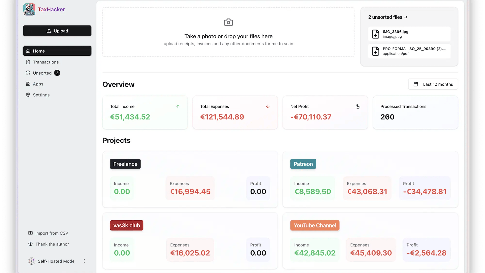
Task: Click the Self-Hosted Mode avatar icon
Action: [x=32, y=261]
